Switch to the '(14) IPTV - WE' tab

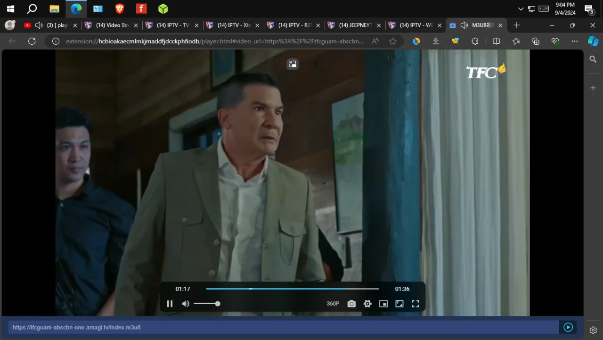[416, 25]
